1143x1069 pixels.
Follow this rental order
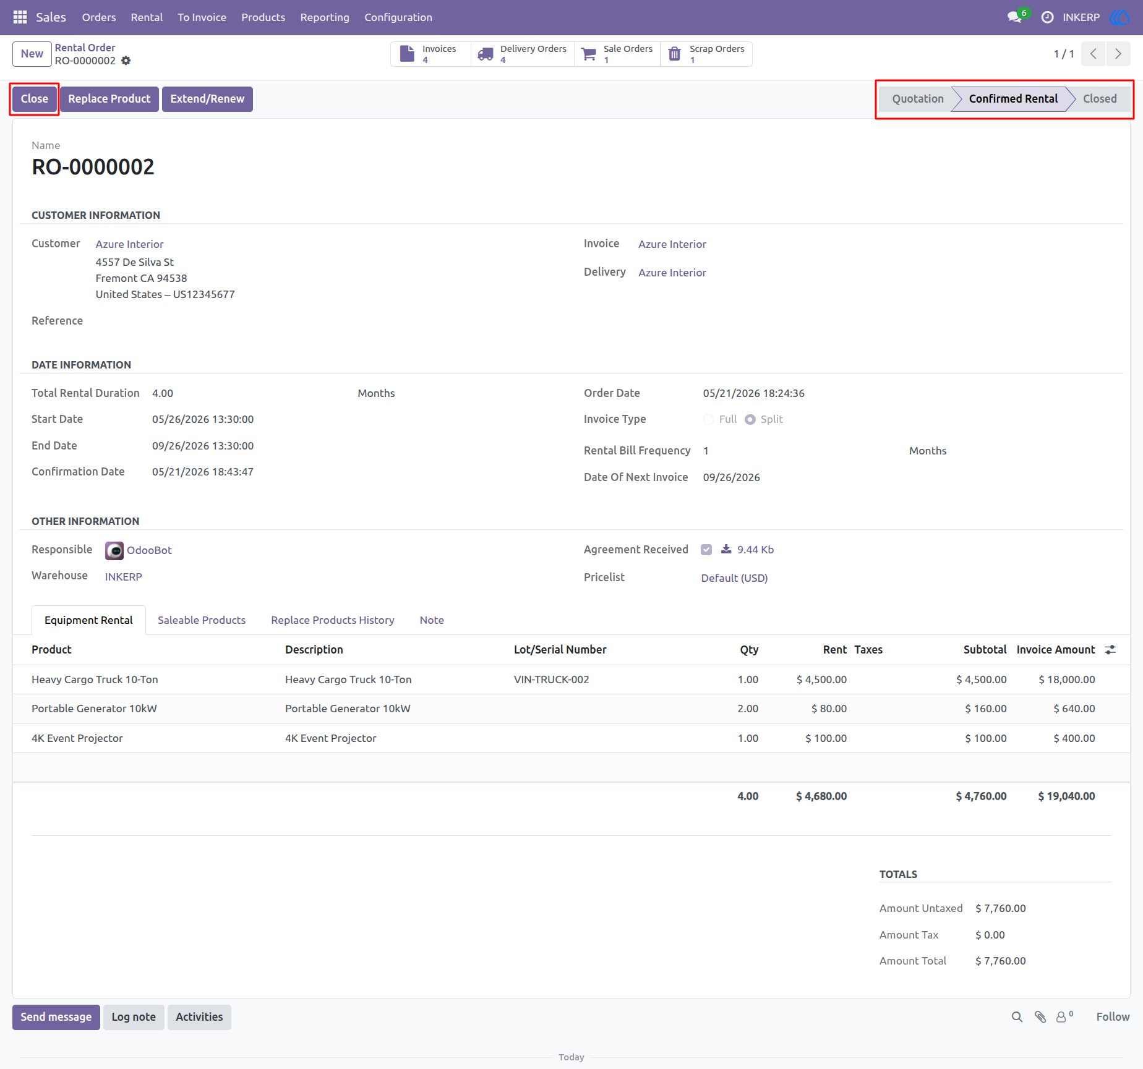click(x=1113, y=1017)
